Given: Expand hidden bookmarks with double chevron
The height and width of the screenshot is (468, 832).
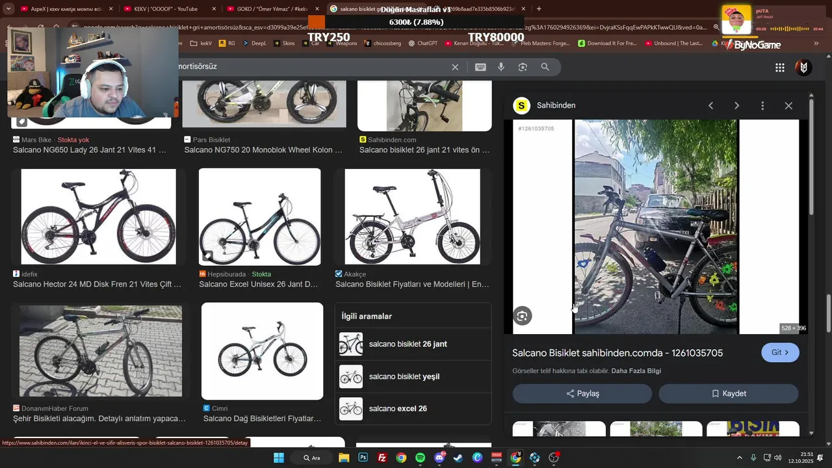Looking at the screenshot, I should click(x=816, y=44).
